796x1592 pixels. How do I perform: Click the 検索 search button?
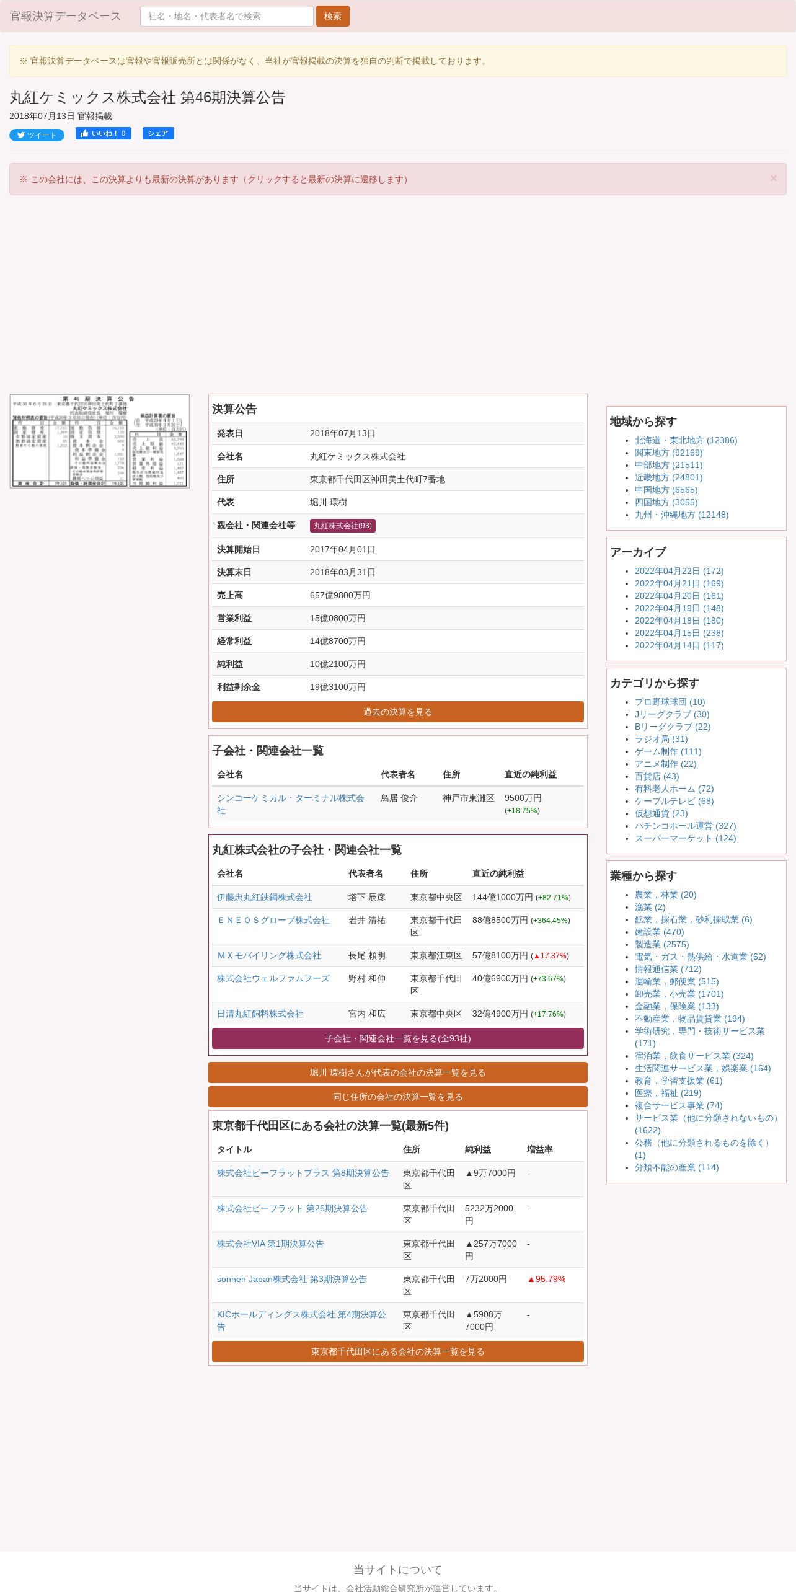click(x=332, y=16)
